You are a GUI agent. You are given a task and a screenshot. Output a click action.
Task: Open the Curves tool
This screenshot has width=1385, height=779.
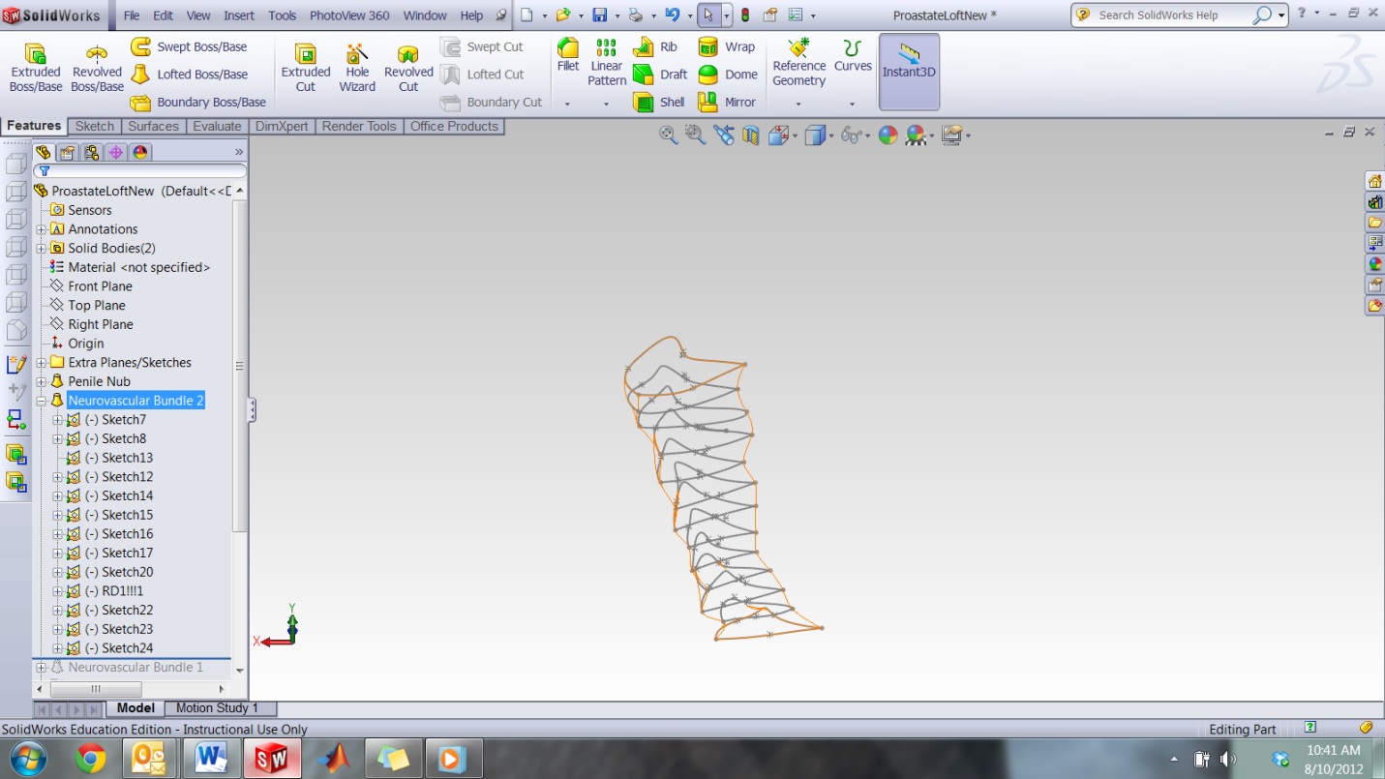[853, 55]
